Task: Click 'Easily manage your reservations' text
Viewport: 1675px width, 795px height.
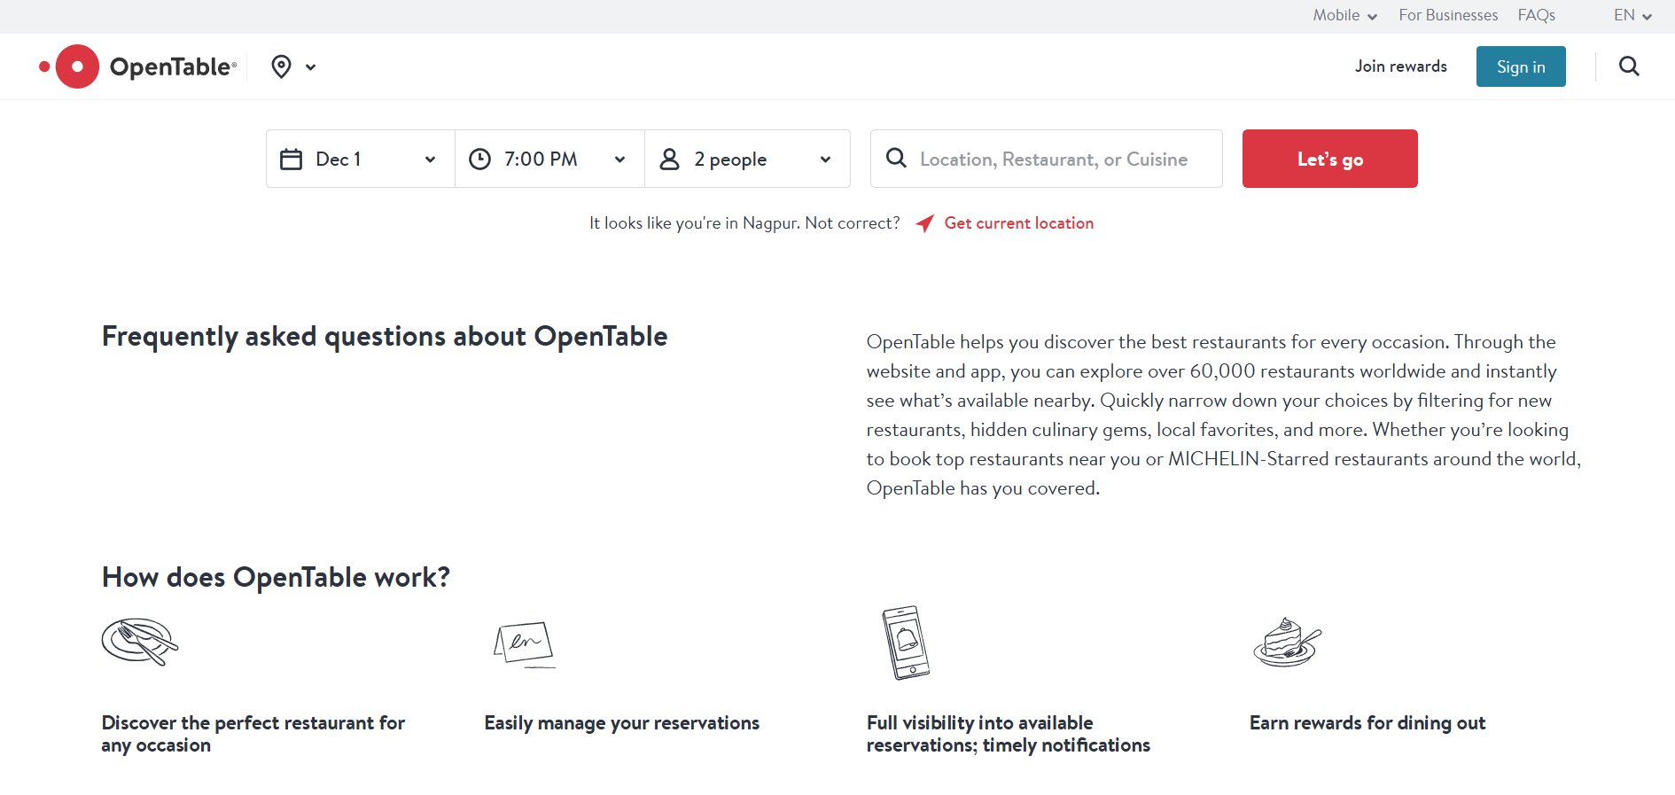Action: [621, 723]
